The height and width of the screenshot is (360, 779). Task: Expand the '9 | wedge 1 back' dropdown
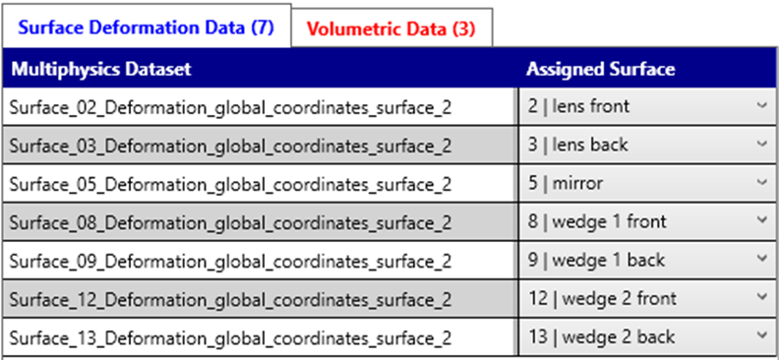click(647, 261)
